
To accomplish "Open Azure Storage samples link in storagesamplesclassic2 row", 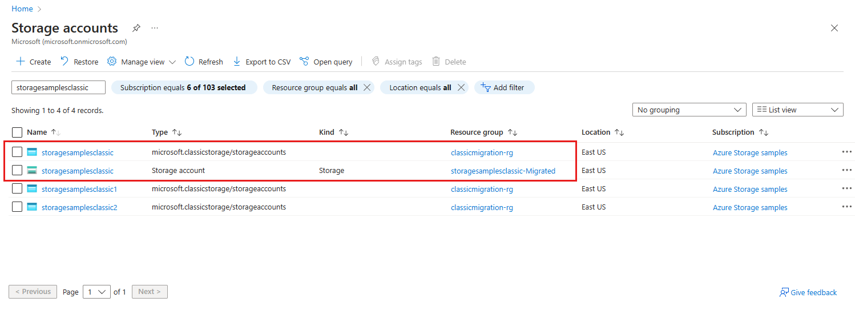I will click(x=750, y=207).
